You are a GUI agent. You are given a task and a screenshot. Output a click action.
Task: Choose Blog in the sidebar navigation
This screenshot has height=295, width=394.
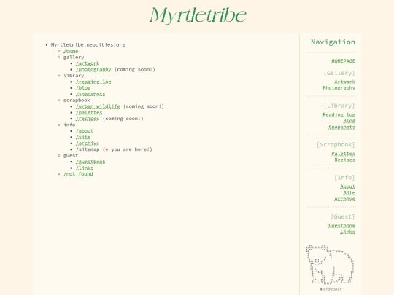349,121
